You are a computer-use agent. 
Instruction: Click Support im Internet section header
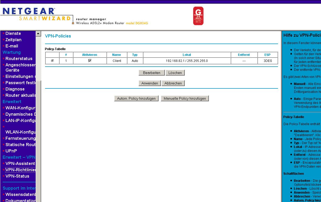[x=19, y=188]
